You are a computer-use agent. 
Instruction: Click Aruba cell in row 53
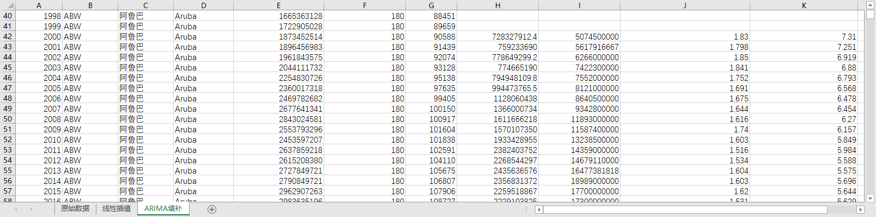tap(203, 150)
